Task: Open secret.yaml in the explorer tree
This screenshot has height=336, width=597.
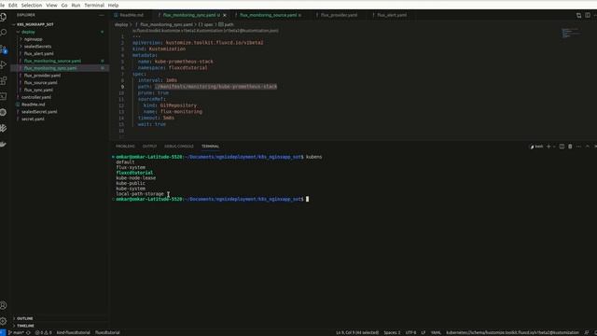Action: coord(33,119)
